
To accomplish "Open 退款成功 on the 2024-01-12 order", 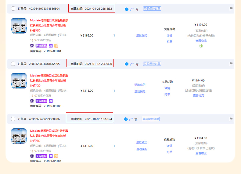I will pyautogui.click(x=140, y=85).
